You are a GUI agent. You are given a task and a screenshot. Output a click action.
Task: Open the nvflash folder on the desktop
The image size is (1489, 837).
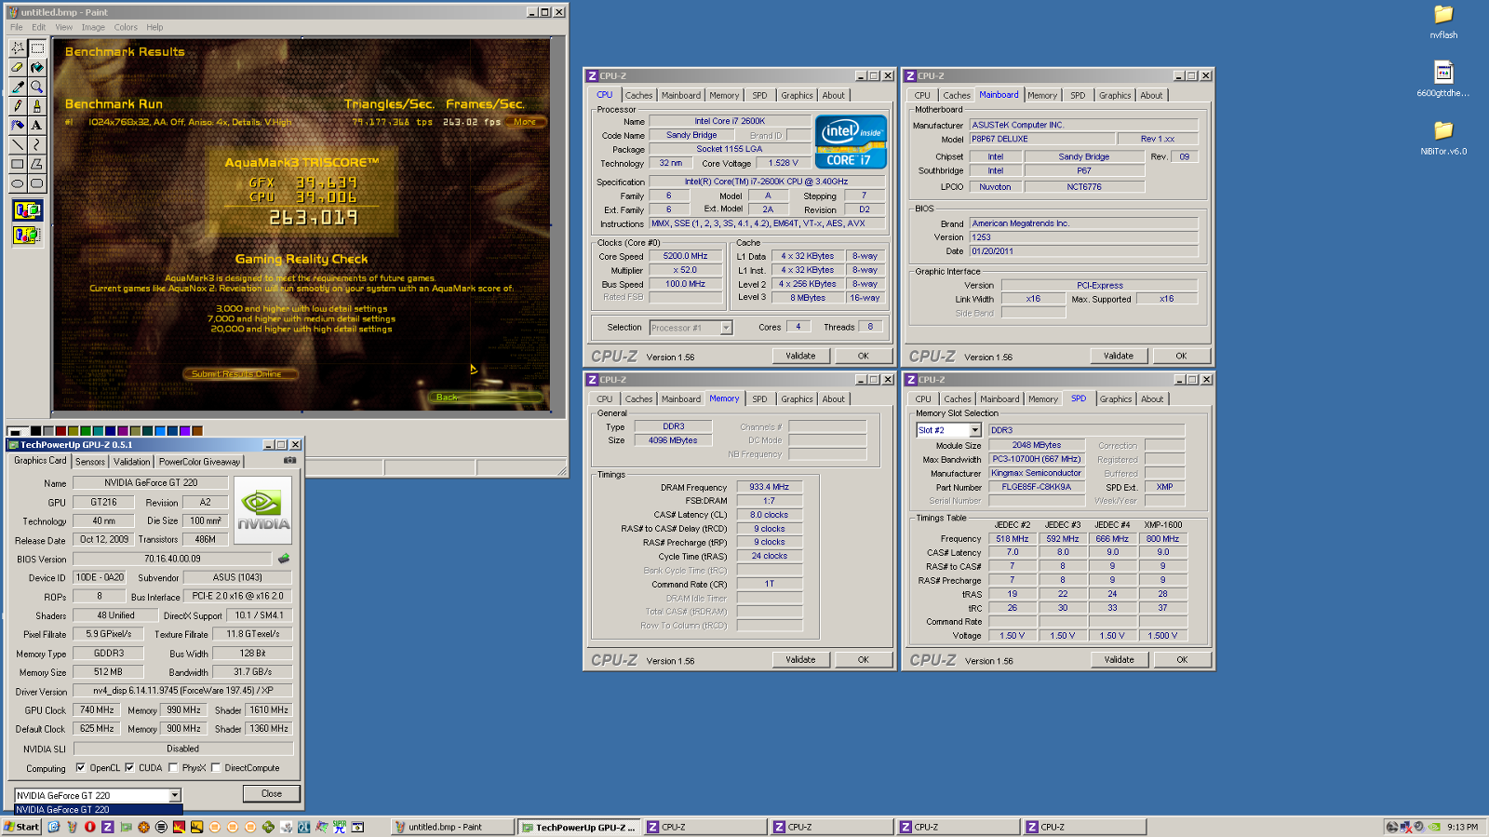click(x=1443, y=22)
